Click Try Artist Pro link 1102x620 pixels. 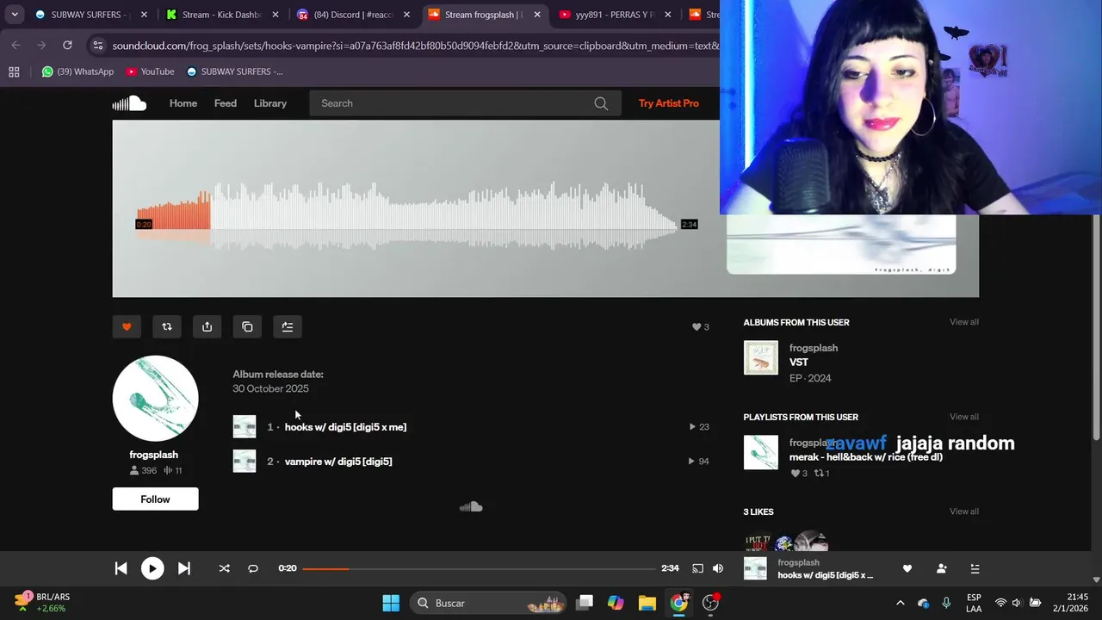(669, 103)
